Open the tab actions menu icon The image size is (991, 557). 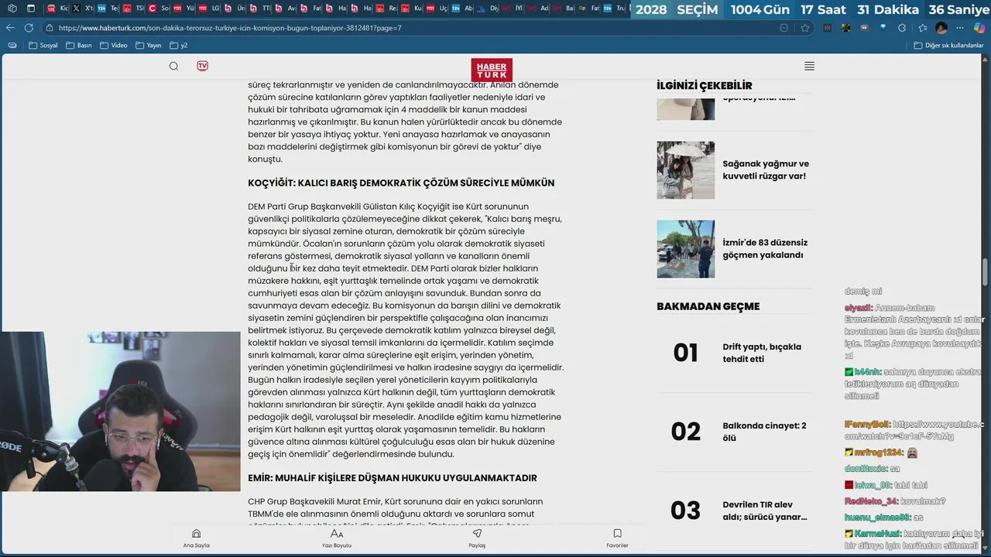30,9
